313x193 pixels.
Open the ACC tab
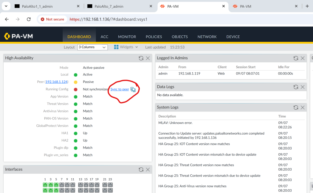105,37
